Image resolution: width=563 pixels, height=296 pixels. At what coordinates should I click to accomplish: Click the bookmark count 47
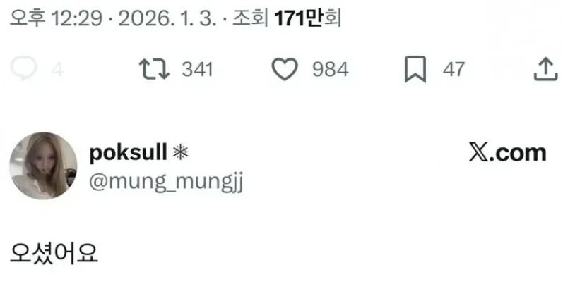pos(454,69)
